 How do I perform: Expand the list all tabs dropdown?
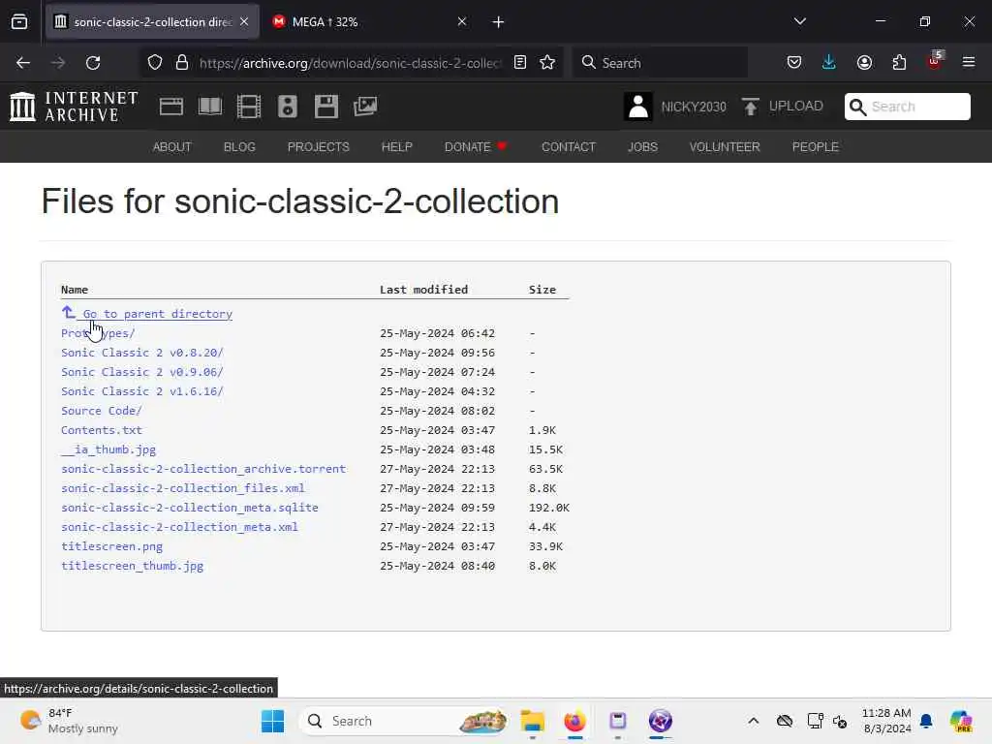pos(800,21)
